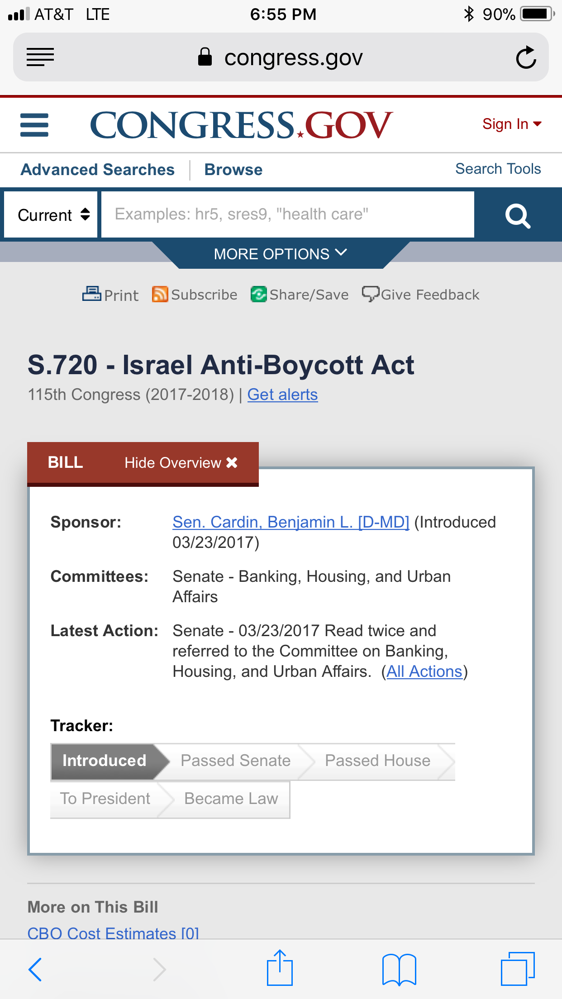This screenshot has height=999, width=562.
Task: Reload the page in Safari
Action: pos(526,57)
